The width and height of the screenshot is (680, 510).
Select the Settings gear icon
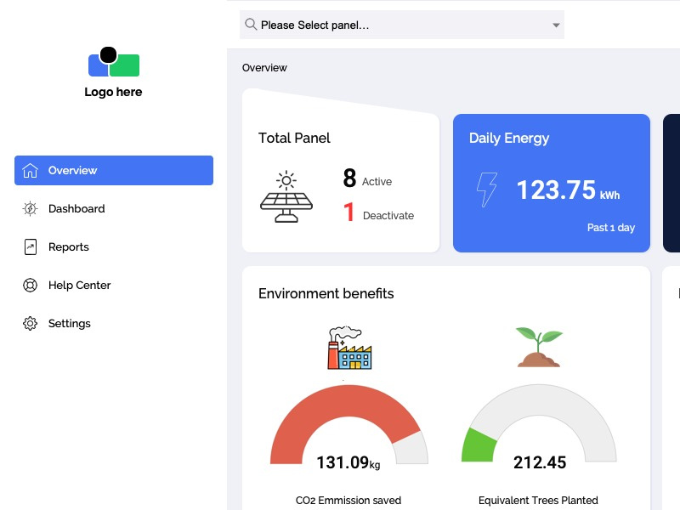tap(28, 323)
